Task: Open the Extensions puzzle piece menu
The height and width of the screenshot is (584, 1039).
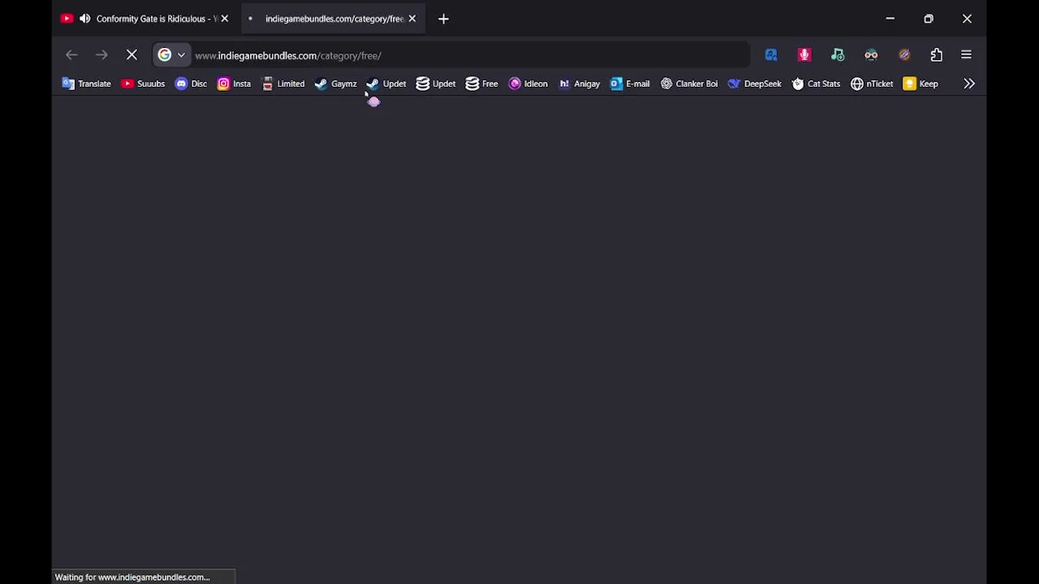Action: (937, 55)
